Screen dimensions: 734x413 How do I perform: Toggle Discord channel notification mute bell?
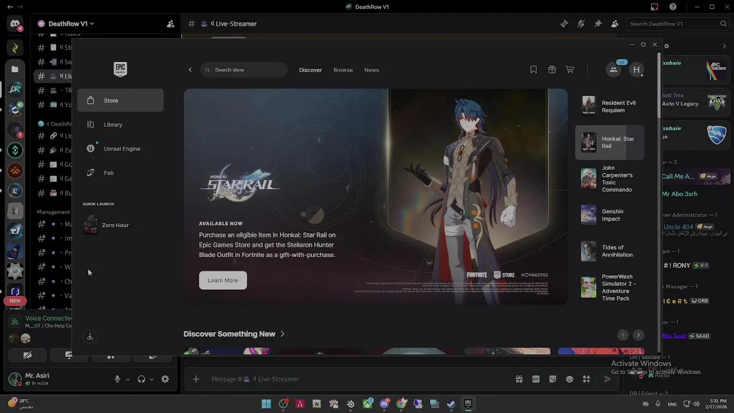pyautogui.click(x=581, y=24)
